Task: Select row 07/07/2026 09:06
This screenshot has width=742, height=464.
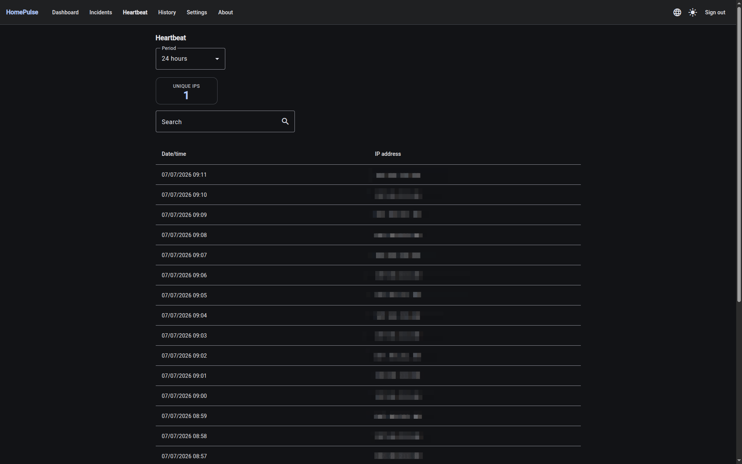Action: point(368,275)
